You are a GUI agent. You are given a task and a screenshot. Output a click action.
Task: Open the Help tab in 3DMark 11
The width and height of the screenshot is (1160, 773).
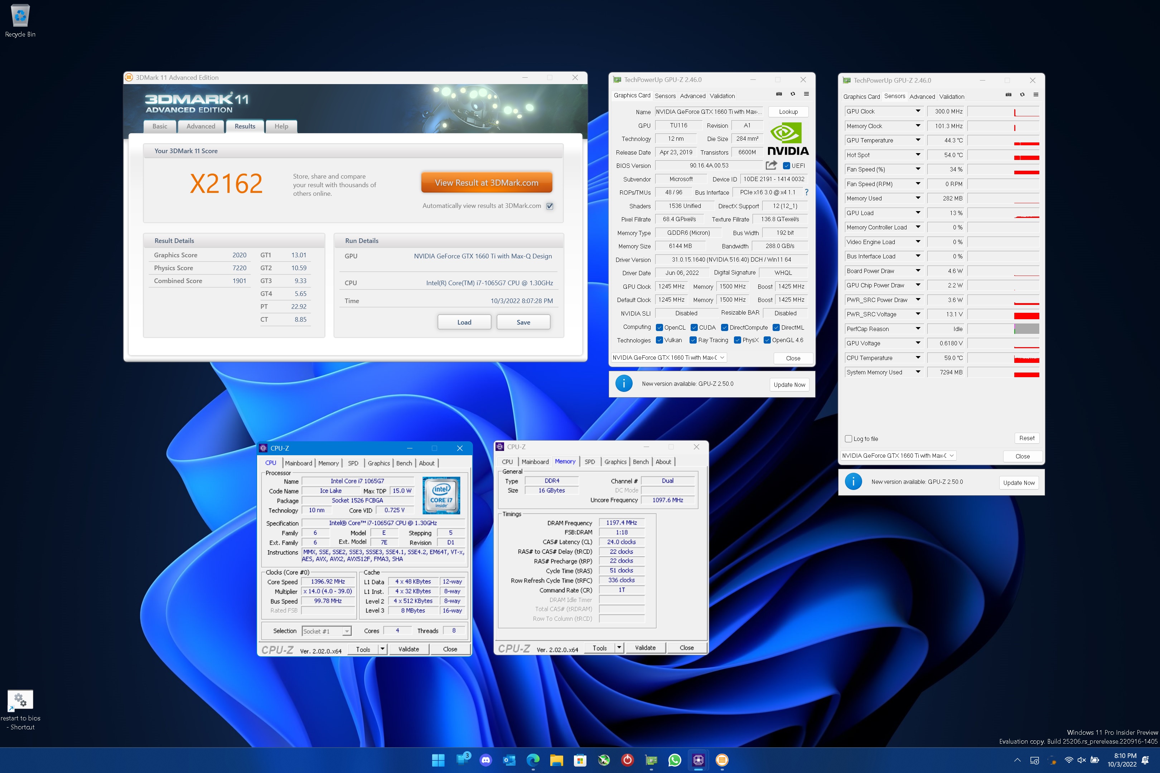(281, 126)
